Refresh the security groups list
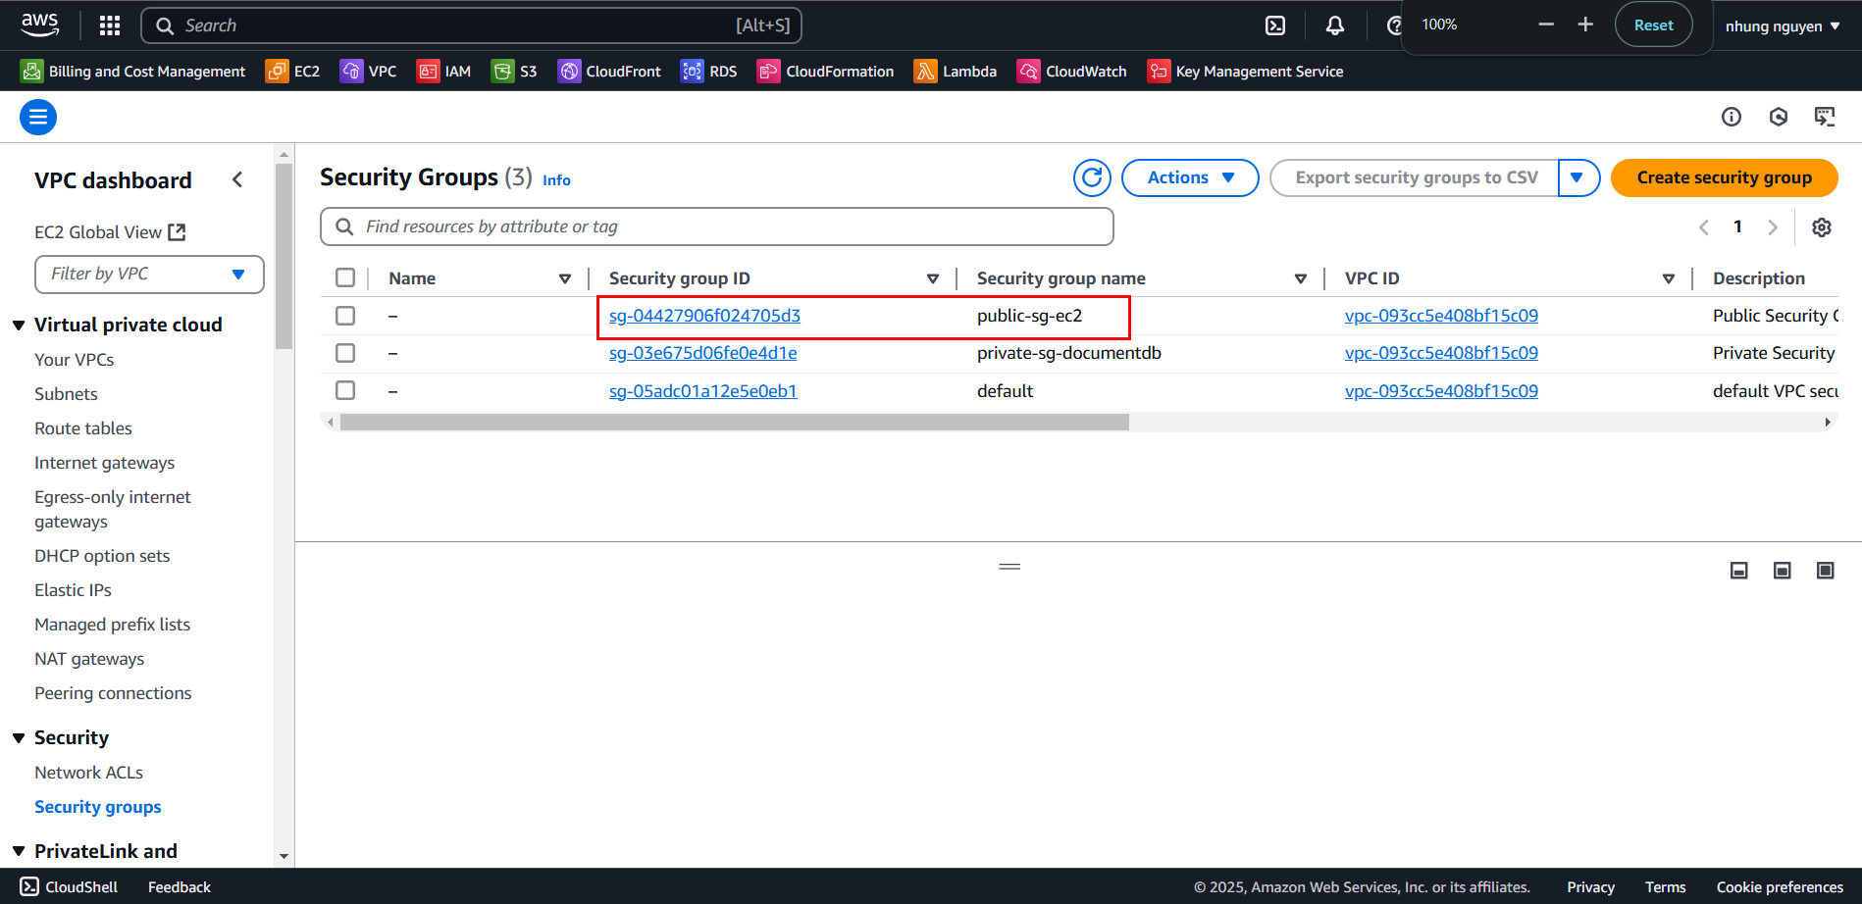Viewport: 1862px width, 904px height. (x=1092, y=177)
